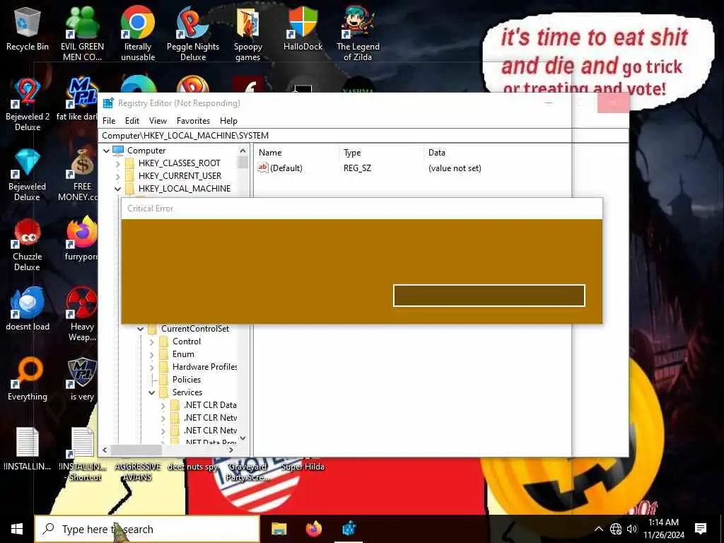This screenshot has height=543, width=724.
Task: Open the File menu
Action: click(x=109, y=120)
